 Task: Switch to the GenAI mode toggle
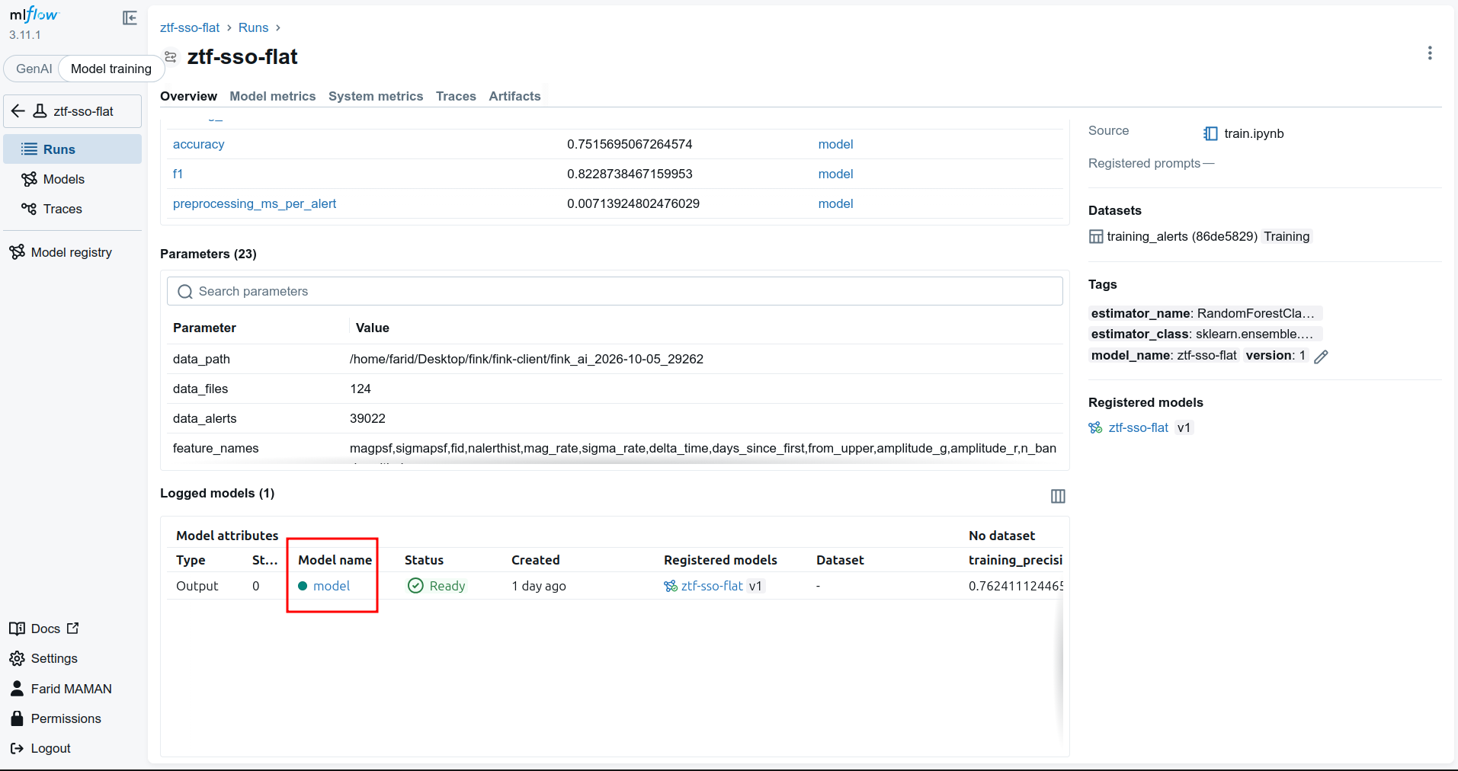pos(34,69)
